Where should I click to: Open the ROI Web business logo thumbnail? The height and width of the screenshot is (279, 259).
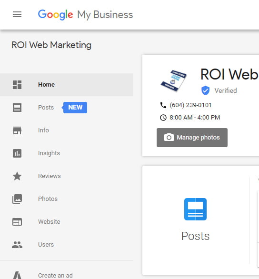(x=173, y=81)
